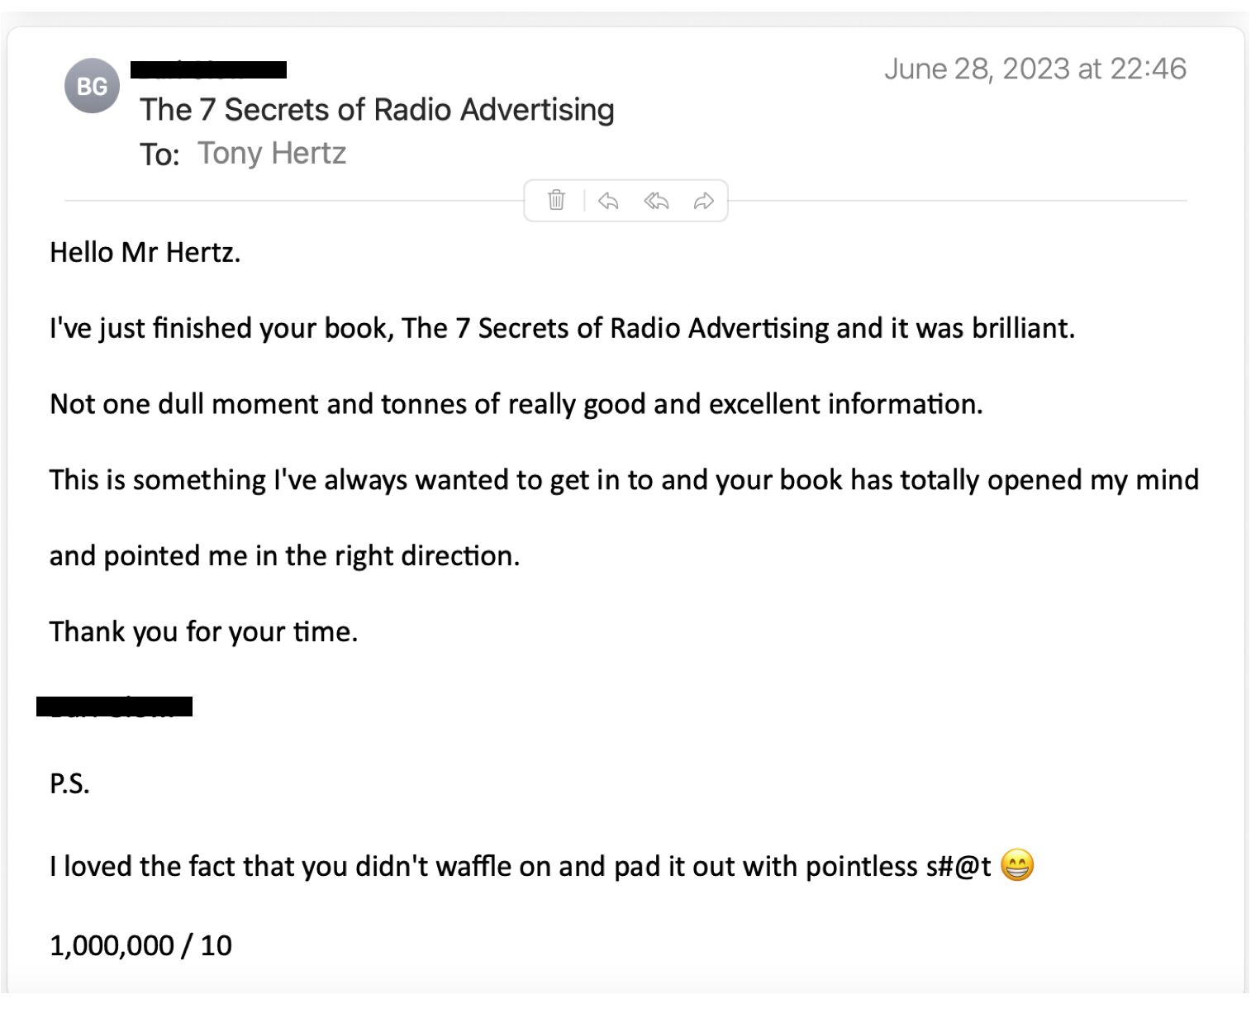Click the "Not one dull moment" sentence

516,404
